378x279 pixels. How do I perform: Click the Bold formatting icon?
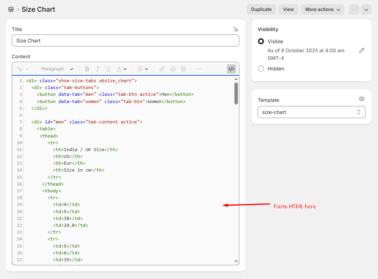coord(87,69)
